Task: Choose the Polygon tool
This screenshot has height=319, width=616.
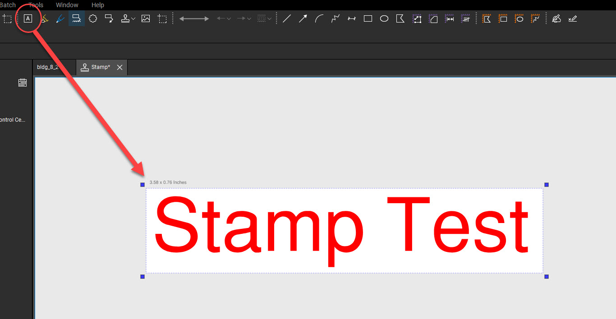Action: 400,18
